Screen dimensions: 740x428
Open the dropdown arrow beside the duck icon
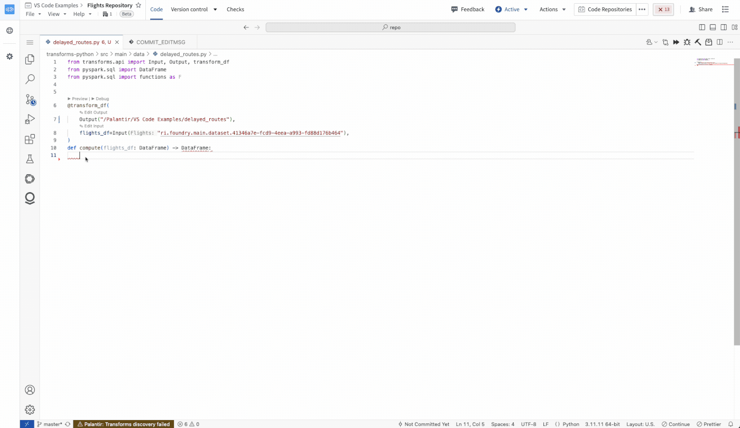tap(656, 42)
